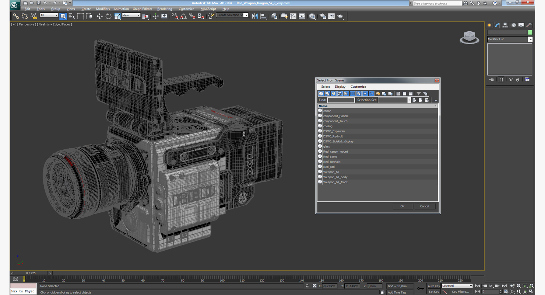
Task: Click the filter funnel icon in dialog
Action: (419, 94)
